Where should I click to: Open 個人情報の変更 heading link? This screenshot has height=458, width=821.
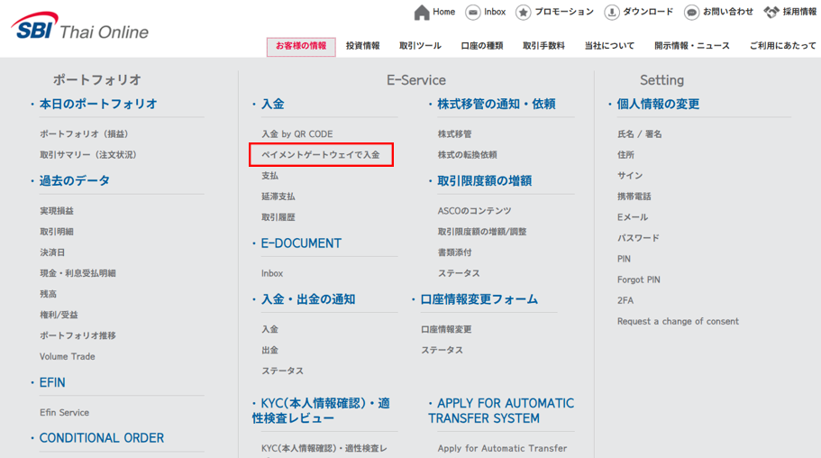coord(658,104)
